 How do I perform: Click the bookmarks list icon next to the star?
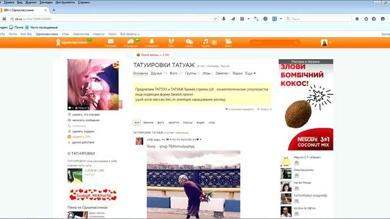click(374, 19)
